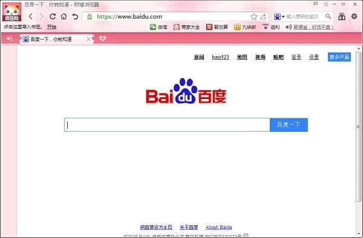
Task: Click the 百度一下 search button
Action: pos(289,125)
